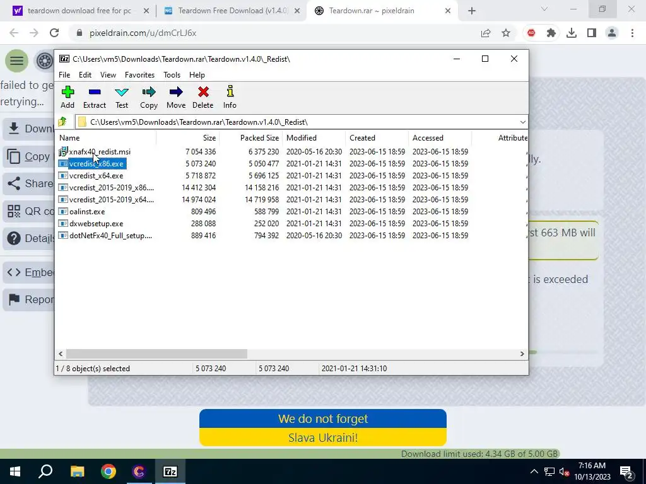Viewport: 646px width, 484px height.
Task: Open Chrome from the taskbar
Action: (x=109, y=471)
